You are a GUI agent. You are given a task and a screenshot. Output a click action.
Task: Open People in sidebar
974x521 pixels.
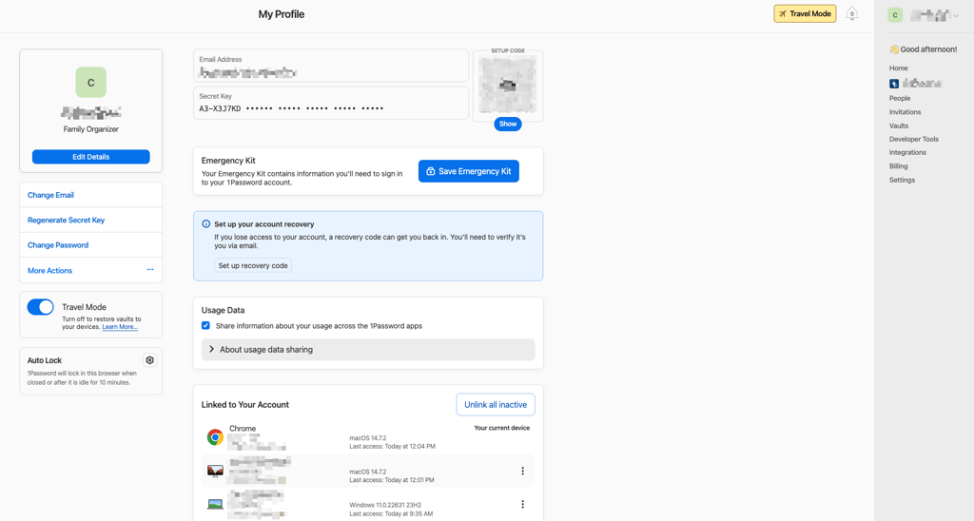click(x=900, y=98)
